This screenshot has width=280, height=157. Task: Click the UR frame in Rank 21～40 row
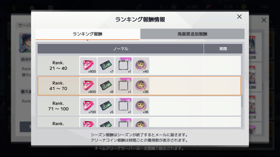[123, 65]
